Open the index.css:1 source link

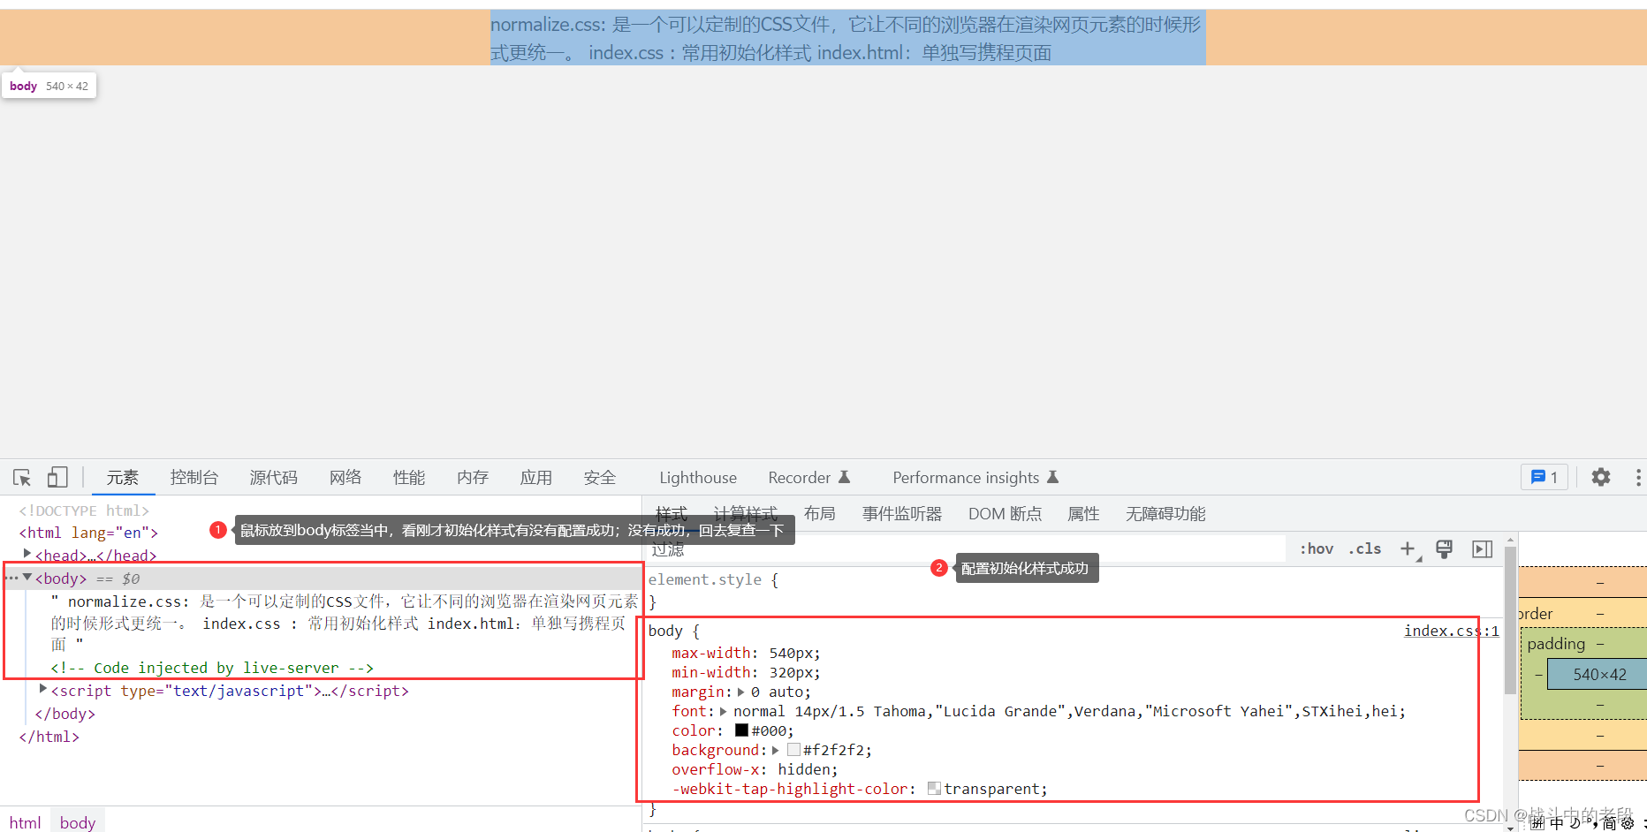1450,630
